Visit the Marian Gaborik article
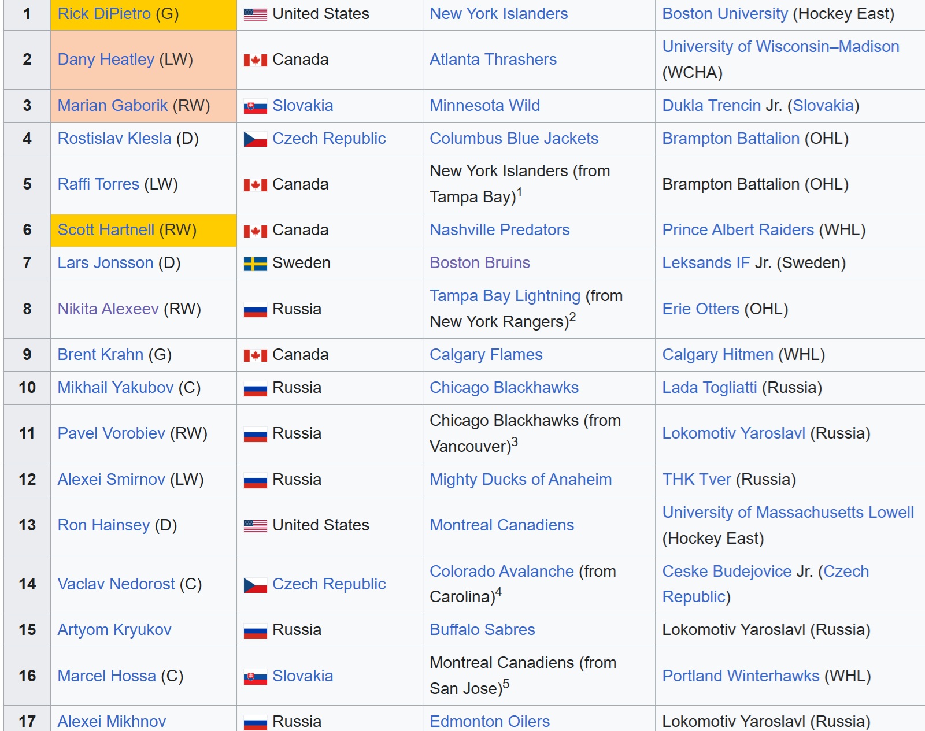The image size is (925, 731). (x=113, y=106)
